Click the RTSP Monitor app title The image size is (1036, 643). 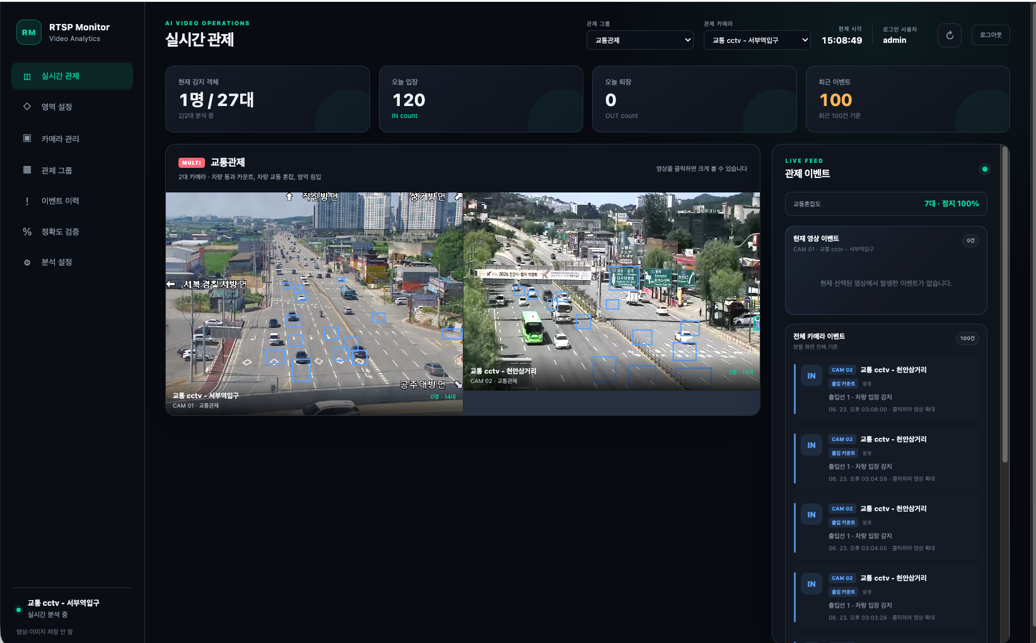(x=79, y=27)
